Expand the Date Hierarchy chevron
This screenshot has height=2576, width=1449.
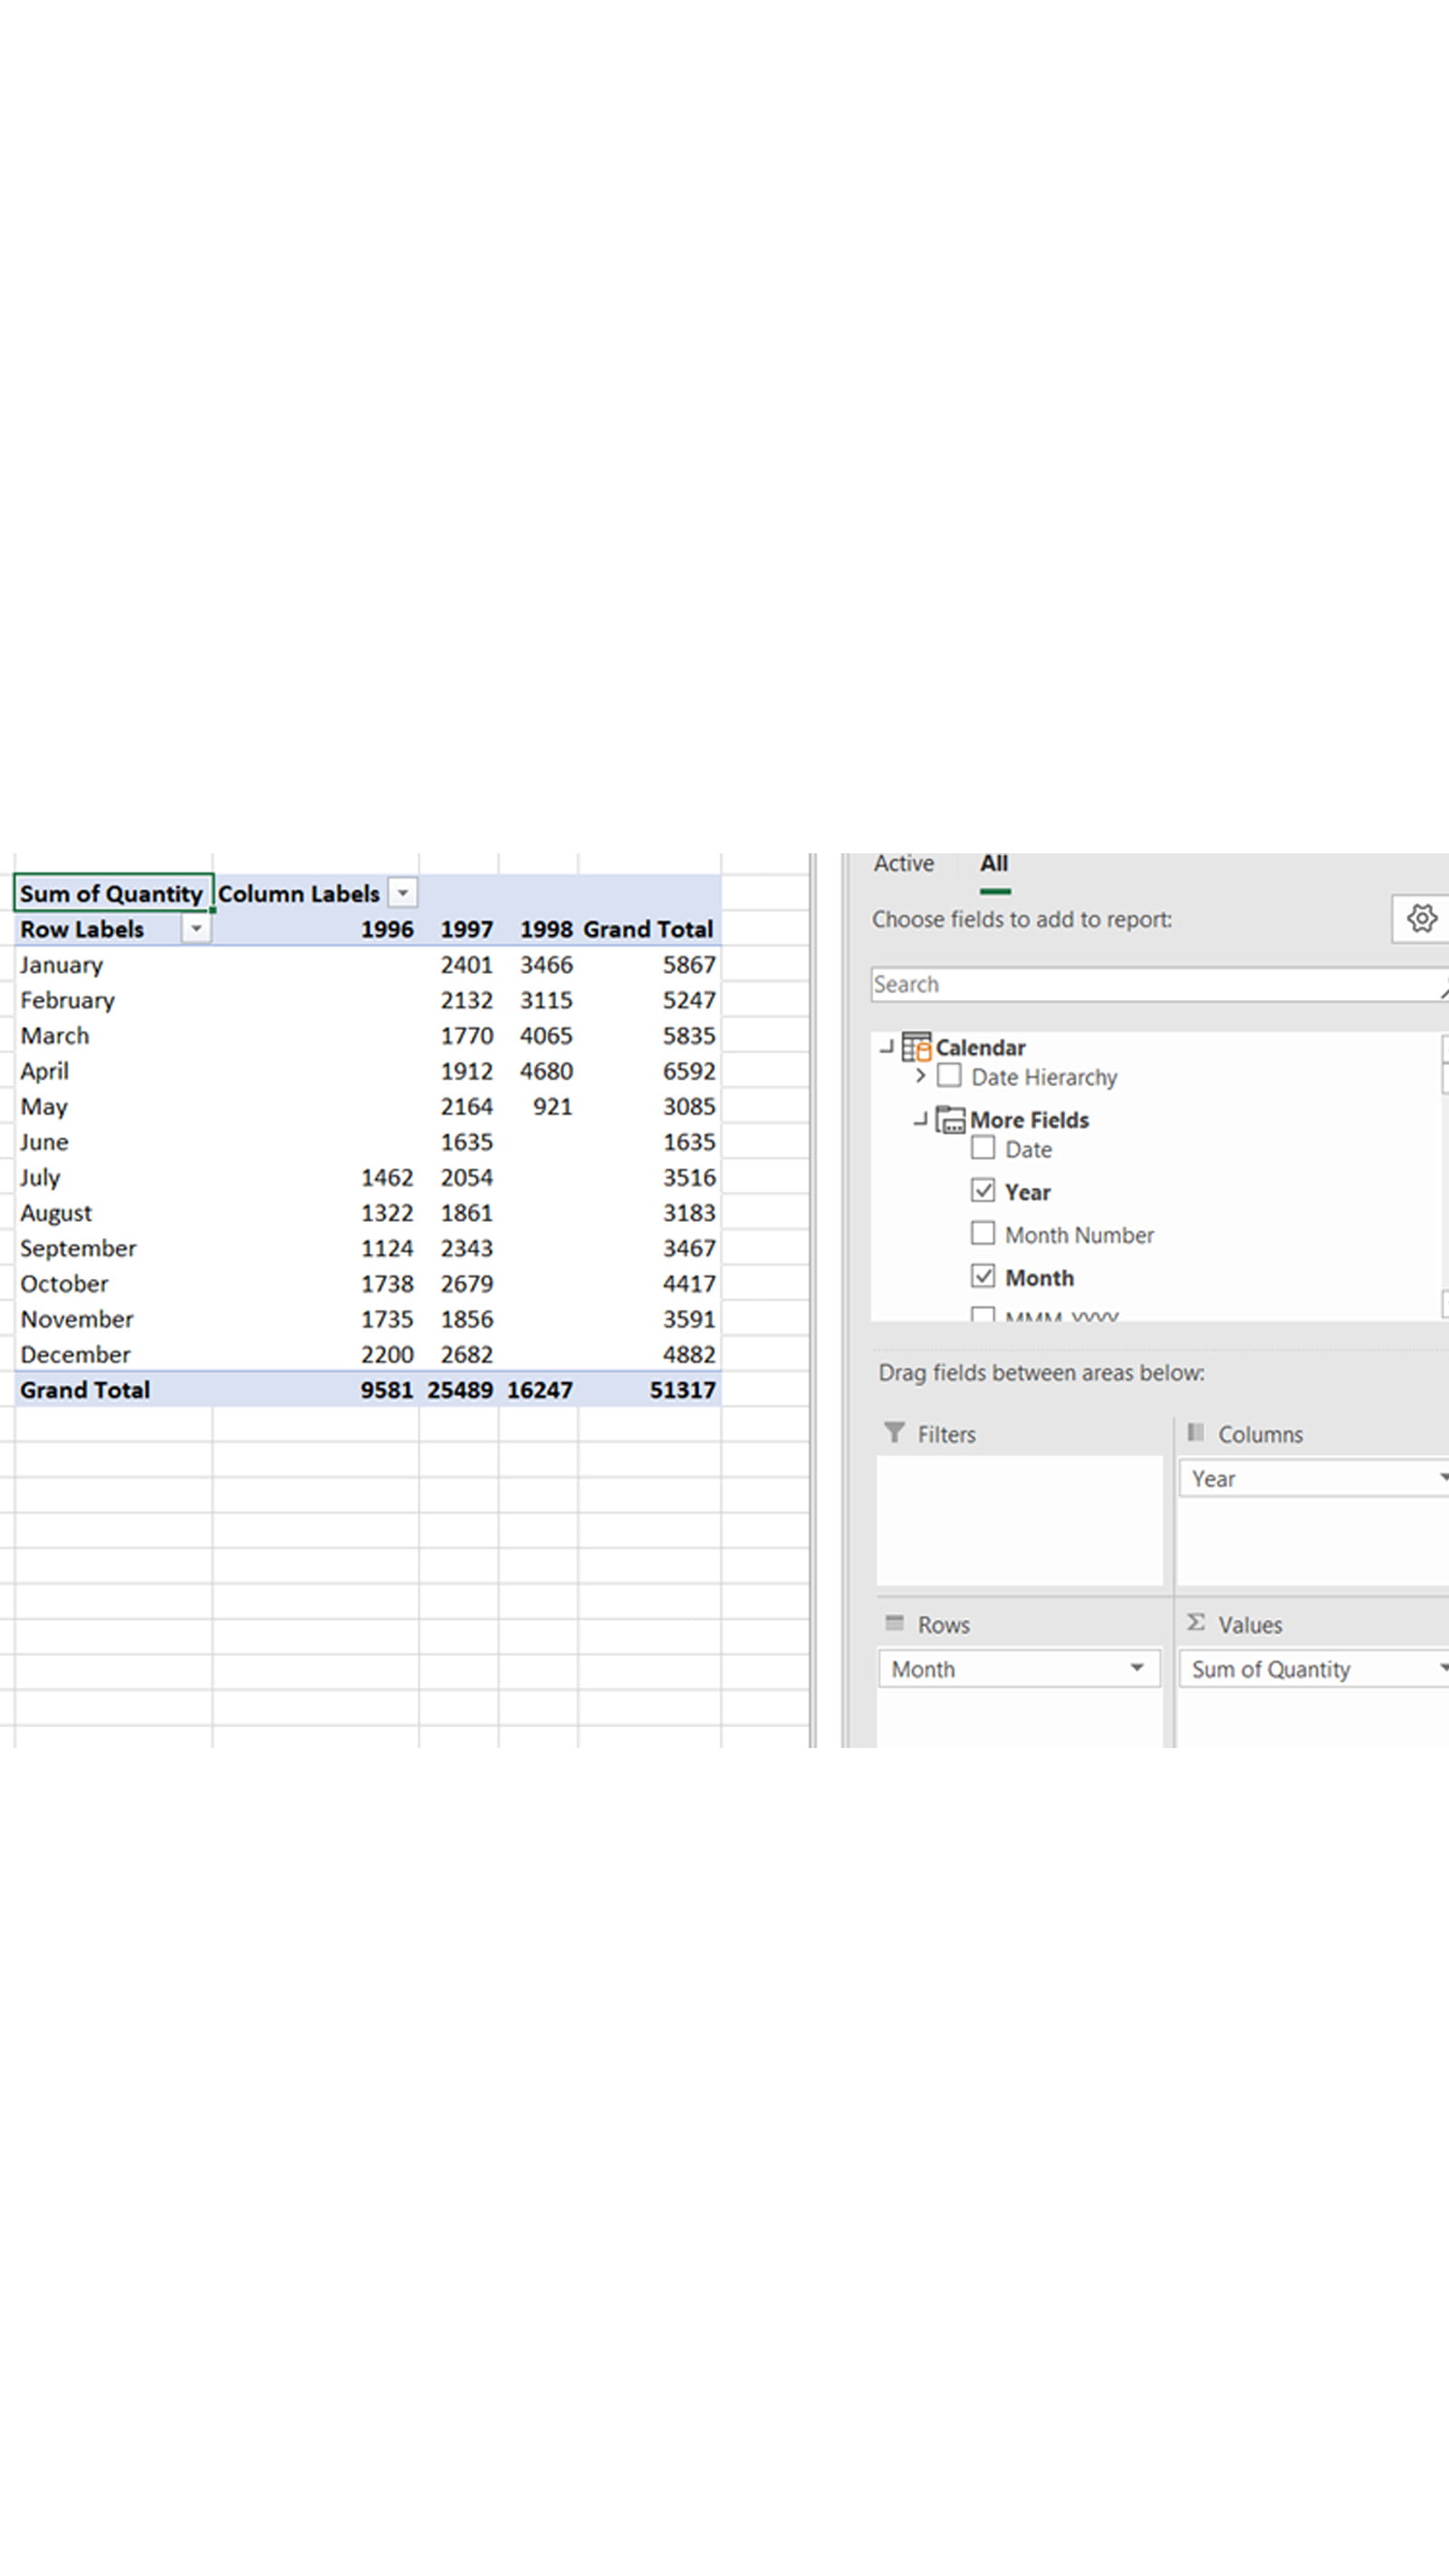tap(920, 1076)
